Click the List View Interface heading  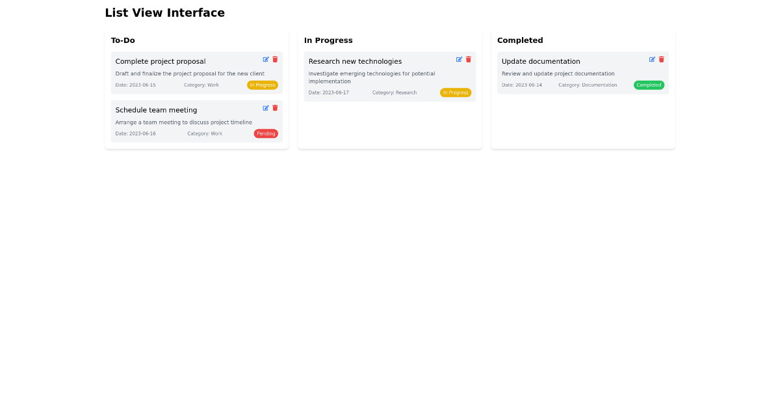(164, 12)
